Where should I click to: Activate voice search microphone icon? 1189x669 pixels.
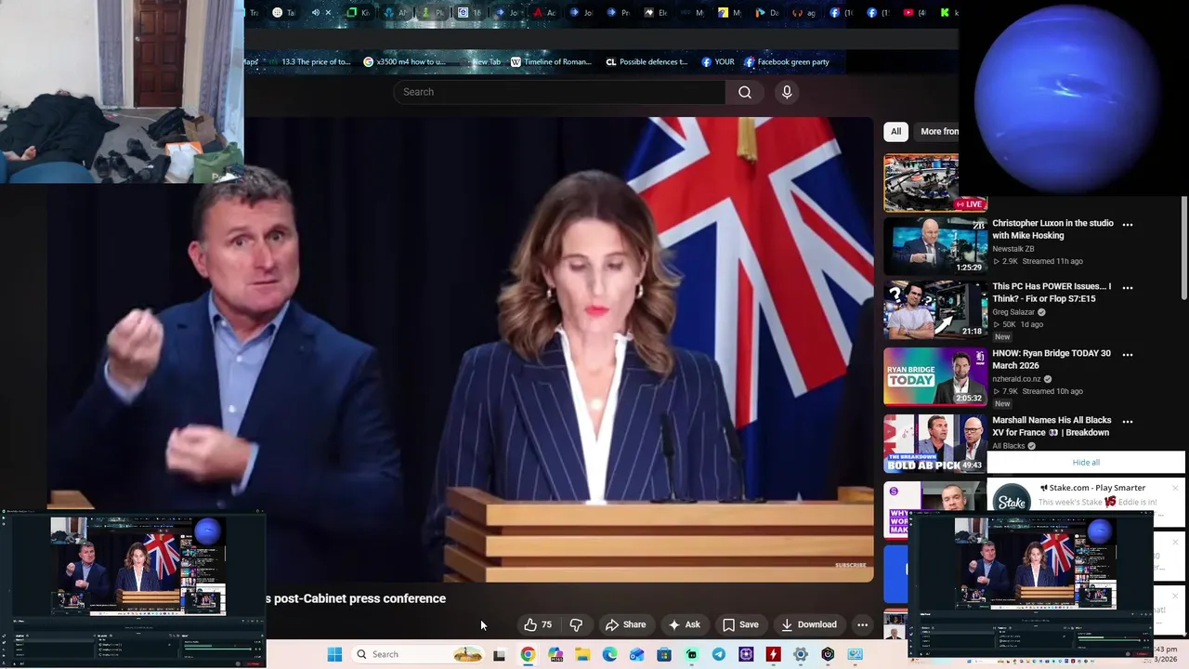click(x=787, y=92)
